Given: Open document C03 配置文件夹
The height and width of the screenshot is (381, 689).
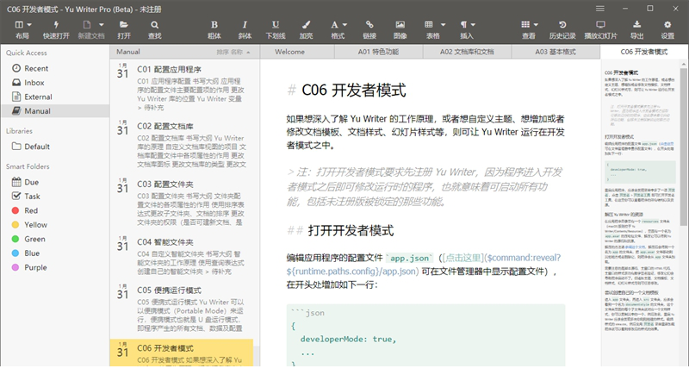Looking at the screenshot, I should click(x=183, y=203).
